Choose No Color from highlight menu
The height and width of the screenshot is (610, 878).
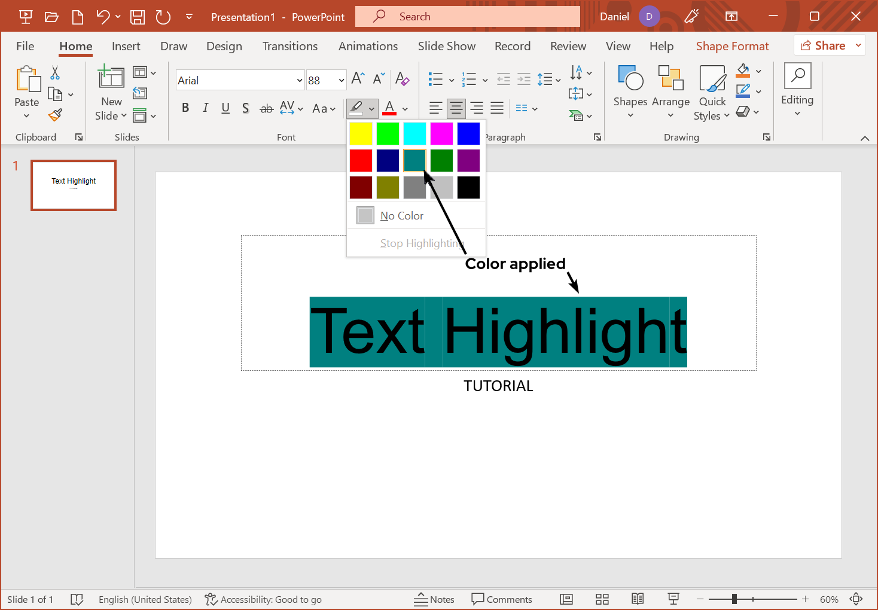tap(402, 215)
